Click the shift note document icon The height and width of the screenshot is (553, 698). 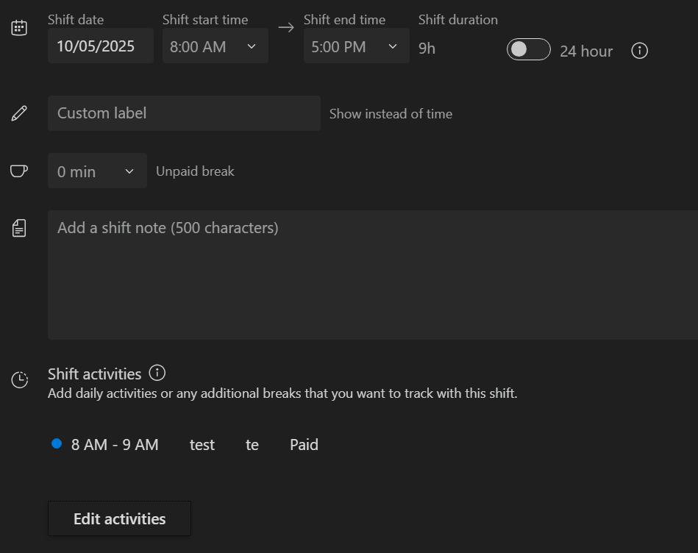coord(18,227)
